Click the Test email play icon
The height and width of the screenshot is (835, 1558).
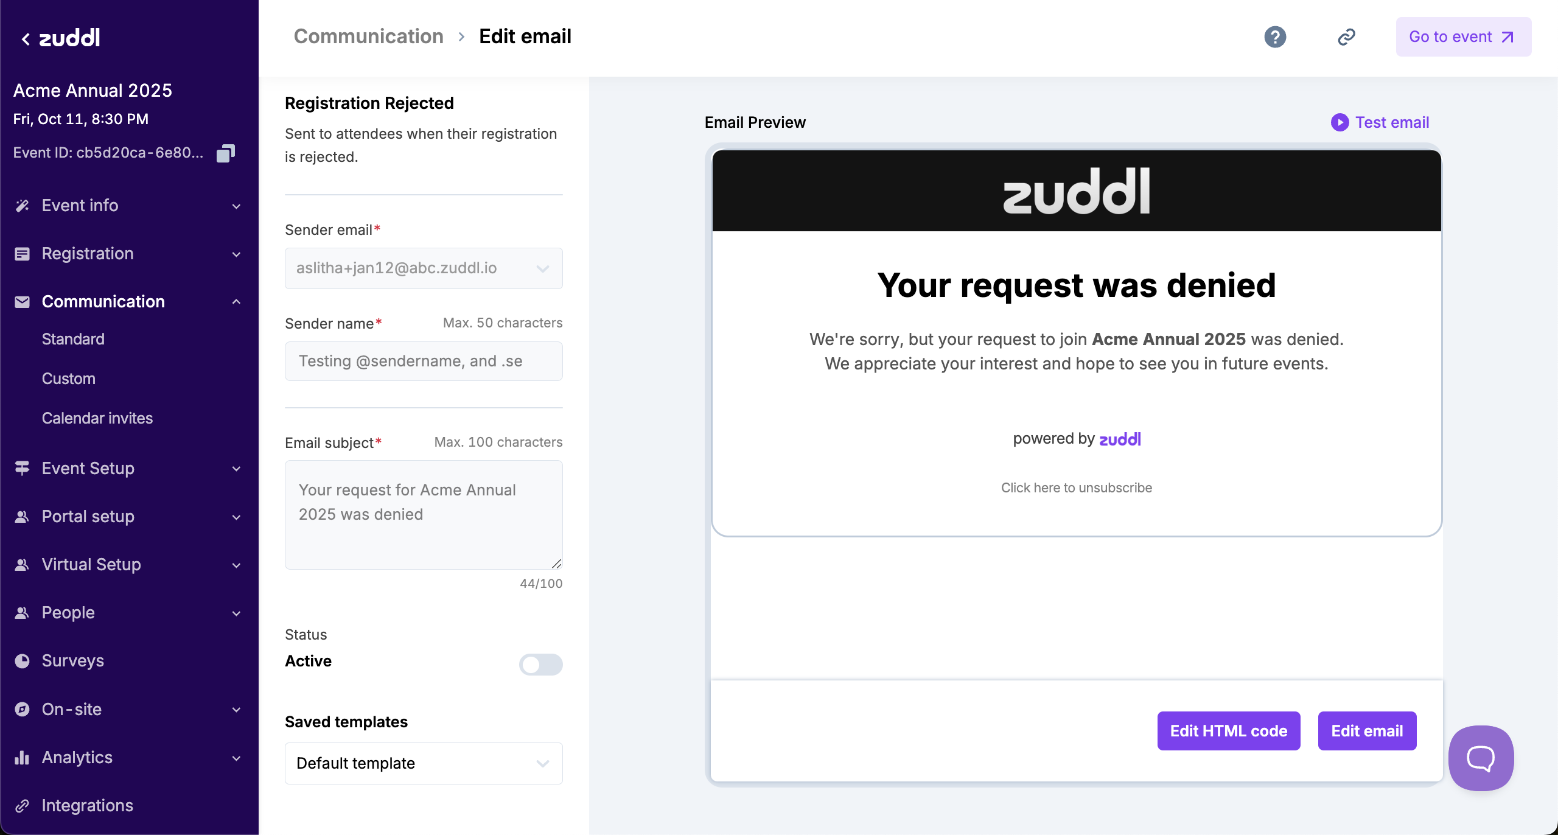coord(1340,122)
